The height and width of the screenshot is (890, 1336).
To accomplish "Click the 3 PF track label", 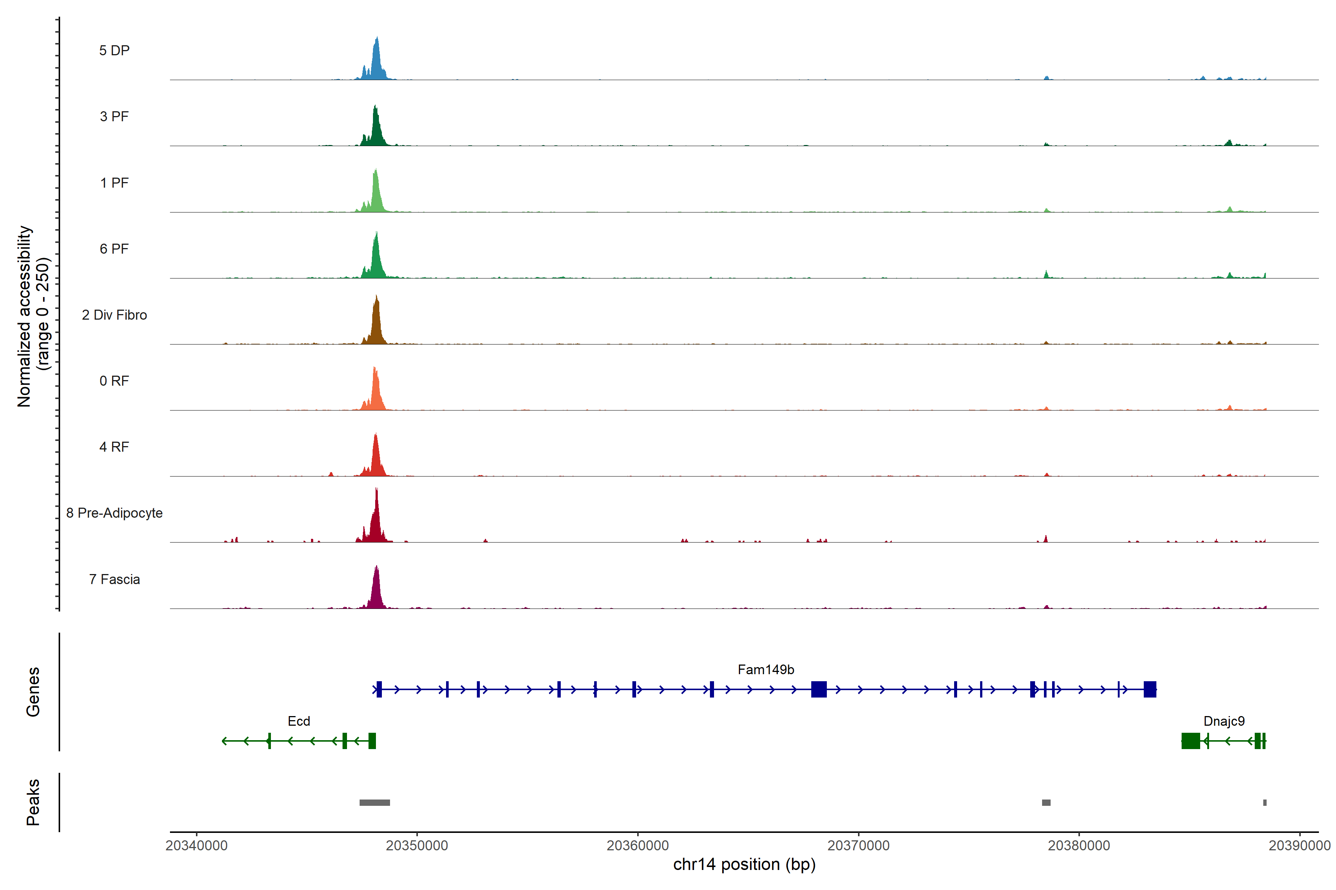I will tap(114, 117).
